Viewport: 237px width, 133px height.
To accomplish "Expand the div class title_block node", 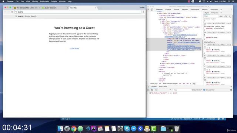I will coord(162,29).
